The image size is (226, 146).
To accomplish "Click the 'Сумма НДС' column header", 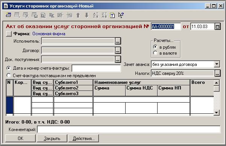I will pyautogui.click(x=141, y=90).
